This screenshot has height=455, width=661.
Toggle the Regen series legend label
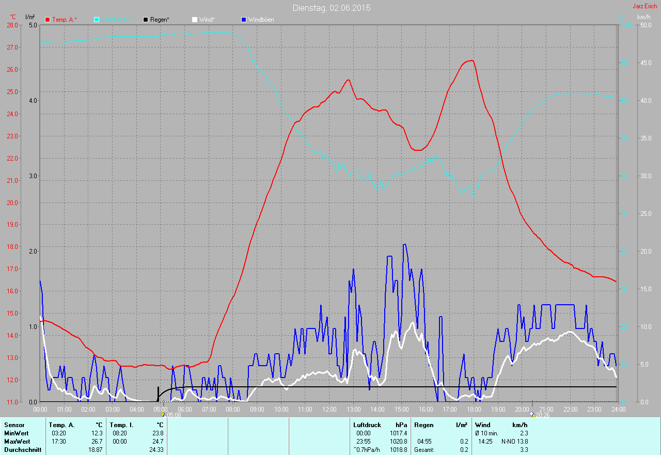[x=160, y=20]
